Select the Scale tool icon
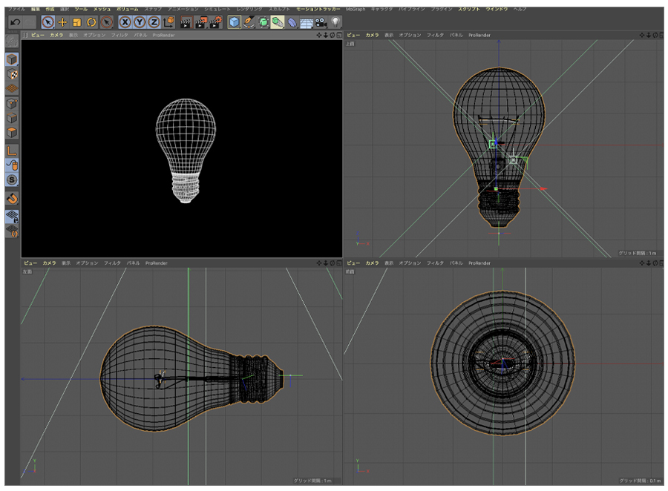The image size is (668, 491). pos(76,22)
